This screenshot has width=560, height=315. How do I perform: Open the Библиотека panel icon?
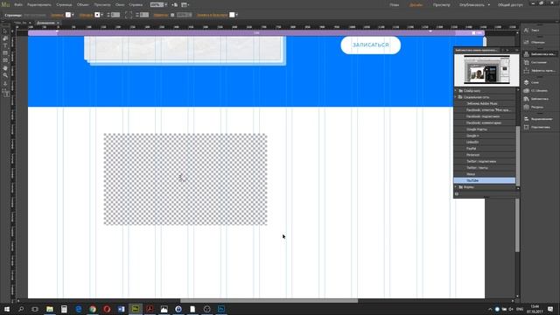click(527, 99)
